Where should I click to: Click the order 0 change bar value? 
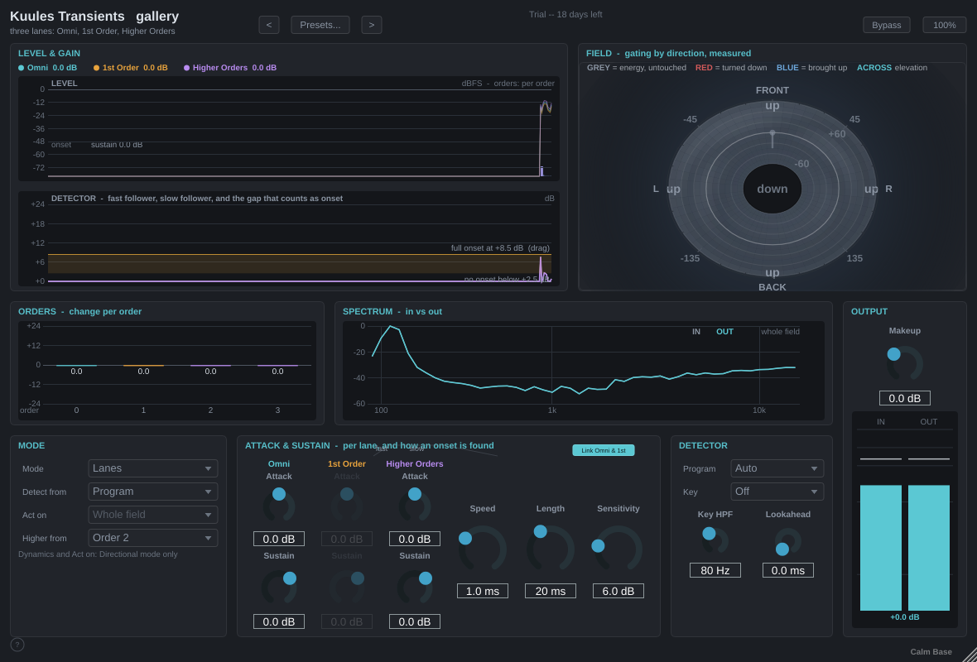[x=77, y=372]
